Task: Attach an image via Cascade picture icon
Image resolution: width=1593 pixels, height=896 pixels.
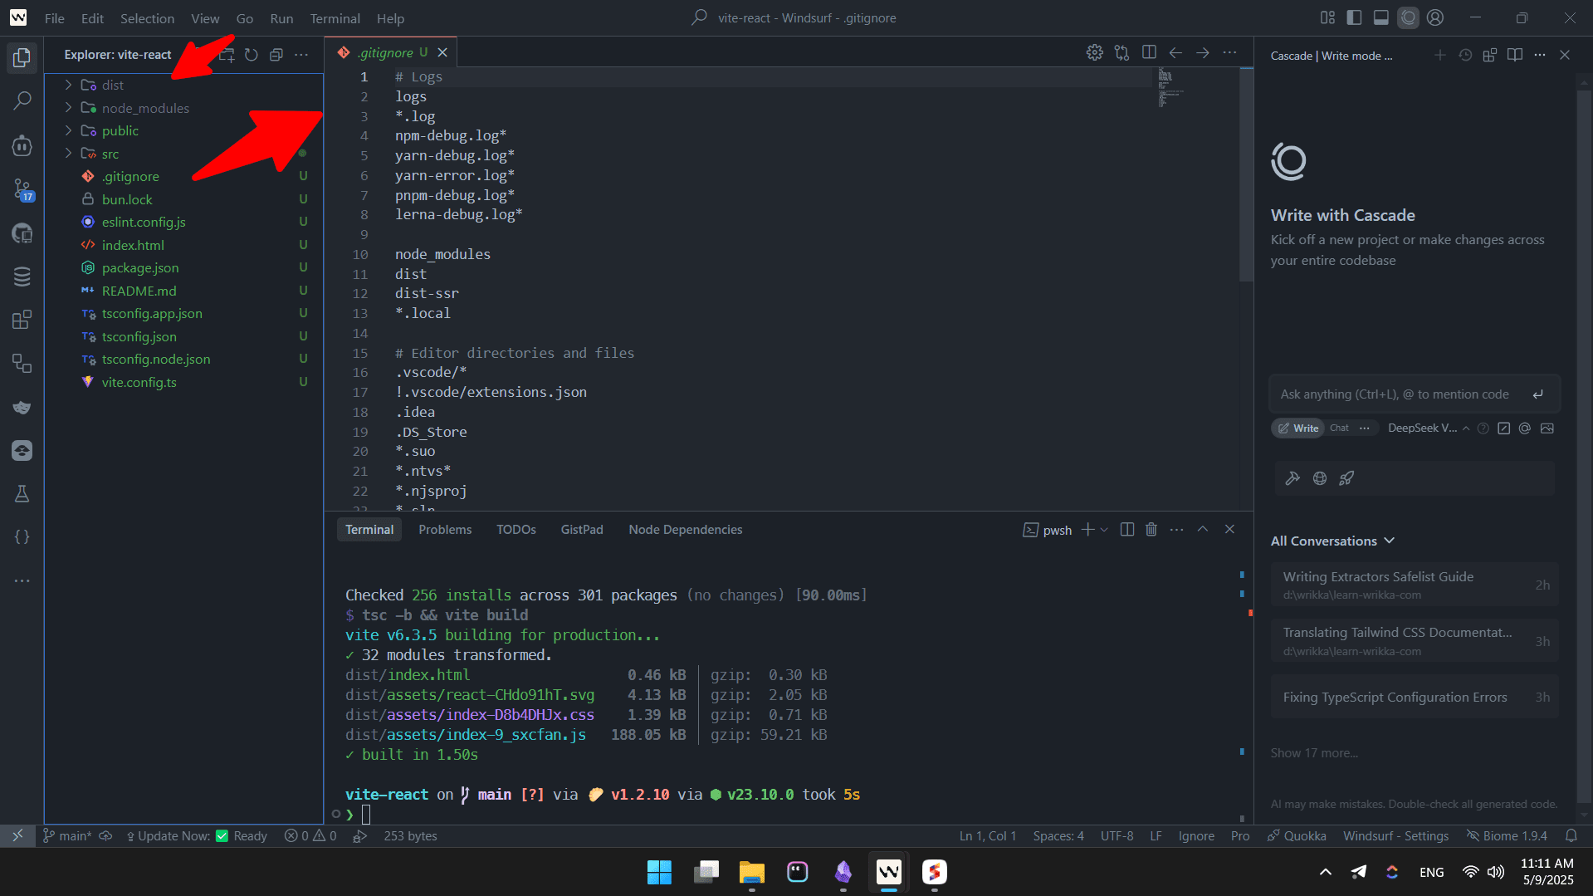Action: (x=1547, y=428)
